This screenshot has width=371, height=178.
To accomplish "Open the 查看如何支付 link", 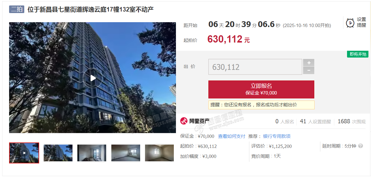I will pyautogui.click(x=231, y=136).
